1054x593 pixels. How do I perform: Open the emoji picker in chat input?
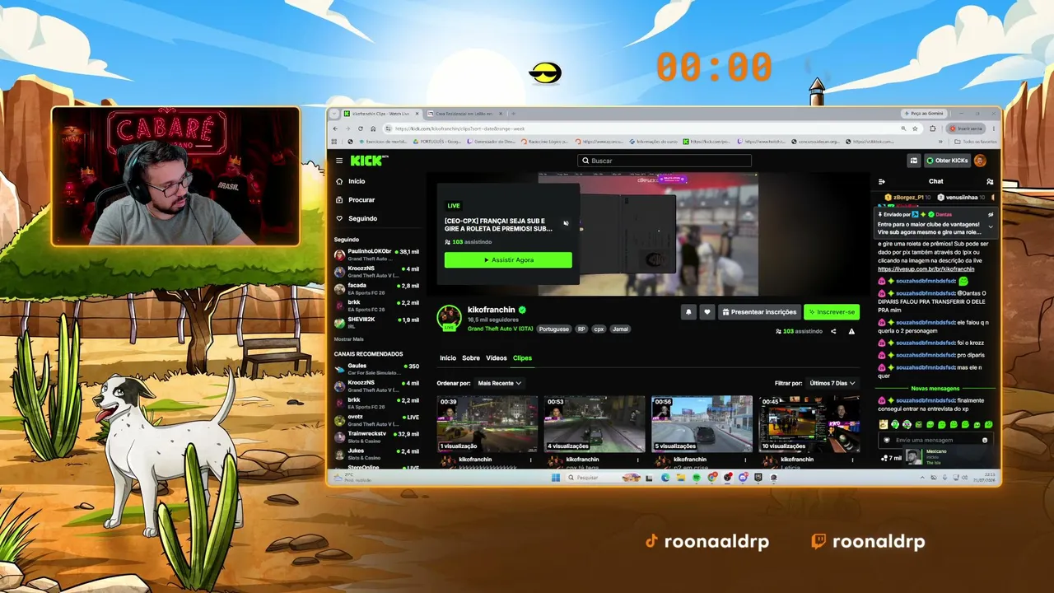coord(985,440)
